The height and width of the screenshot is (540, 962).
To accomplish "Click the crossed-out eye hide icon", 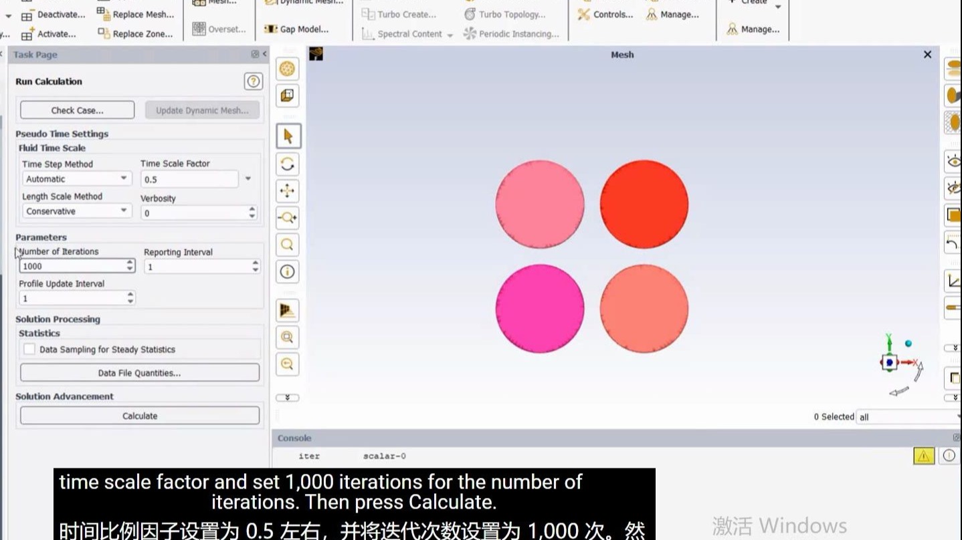I will [x=953, y=188].
